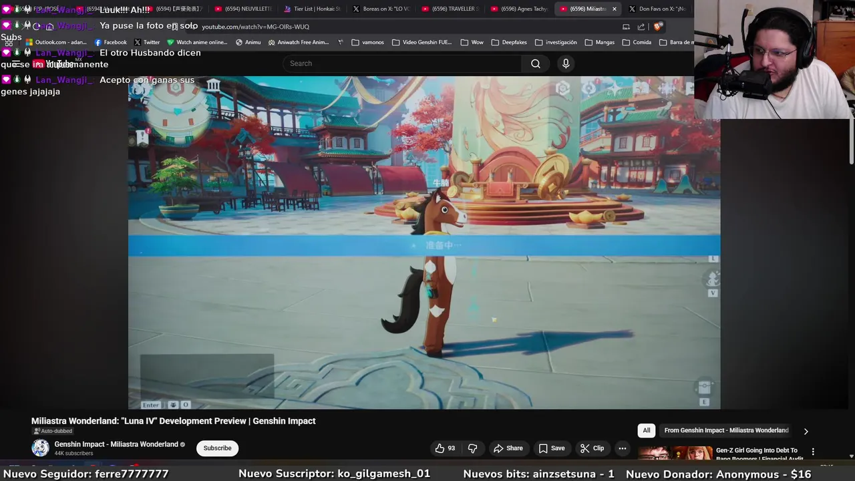Switch to the Boreas on X tab
Viewport: 855px width, 481px height.
[x=381, y=9]
